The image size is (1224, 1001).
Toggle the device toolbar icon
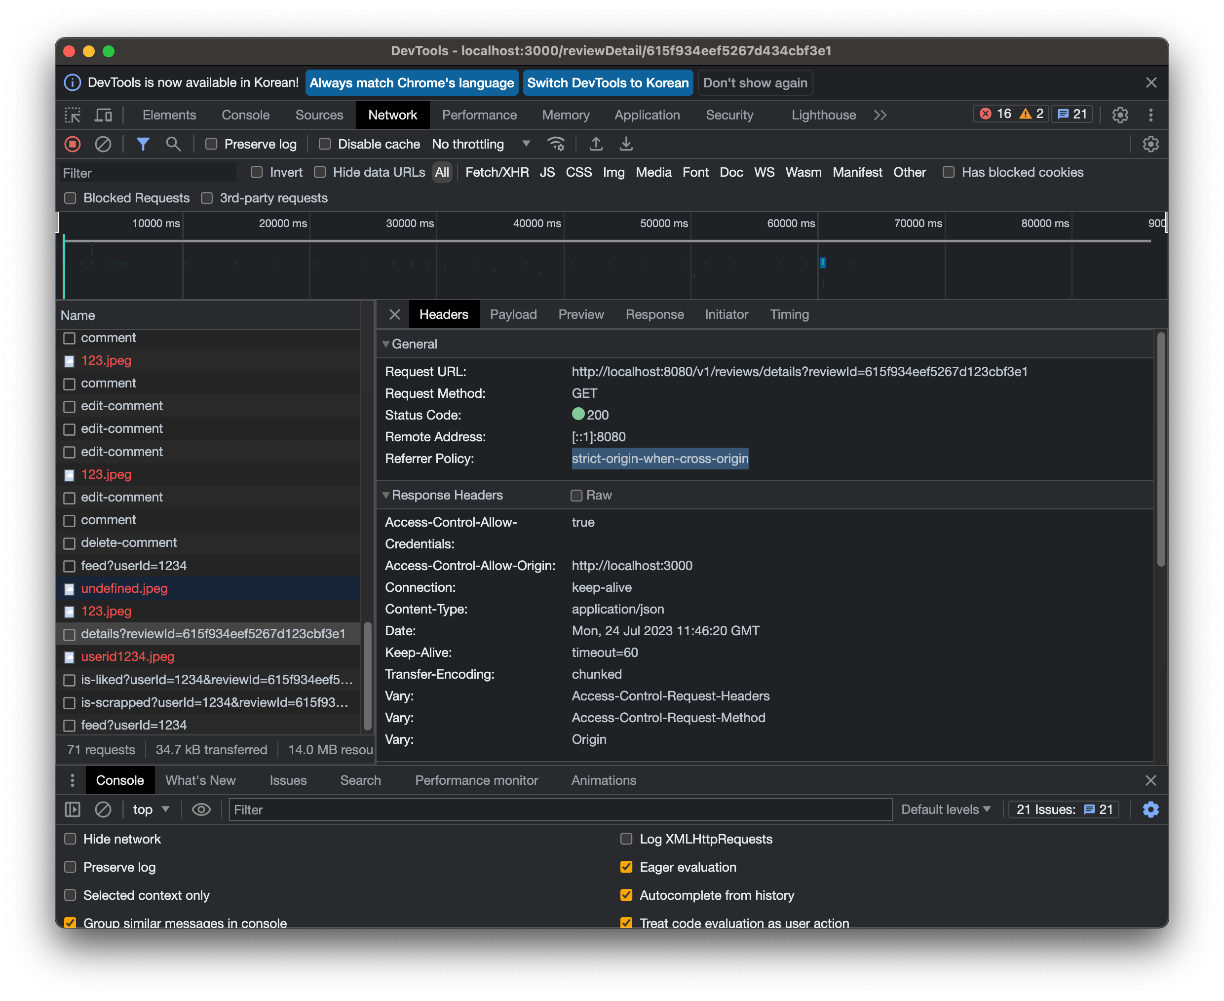click(104, 115)
